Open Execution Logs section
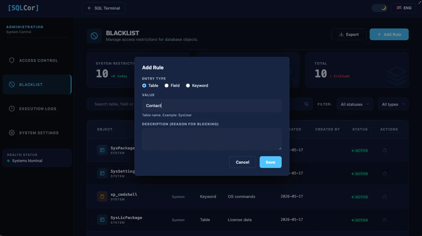The width and height of the screenshot is (422, 236). coord(37,109)
